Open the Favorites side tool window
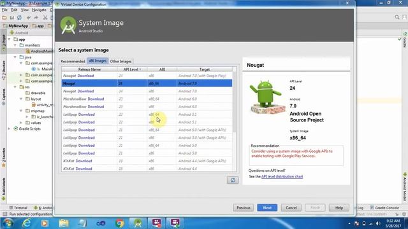This screenshot has width=408, height=229. pyautogui.click(x=3, y=158)
